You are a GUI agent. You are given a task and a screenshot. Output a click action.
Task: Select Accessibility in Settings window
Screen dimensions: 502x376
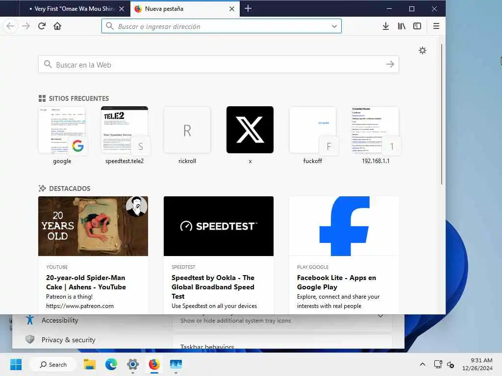60,320
